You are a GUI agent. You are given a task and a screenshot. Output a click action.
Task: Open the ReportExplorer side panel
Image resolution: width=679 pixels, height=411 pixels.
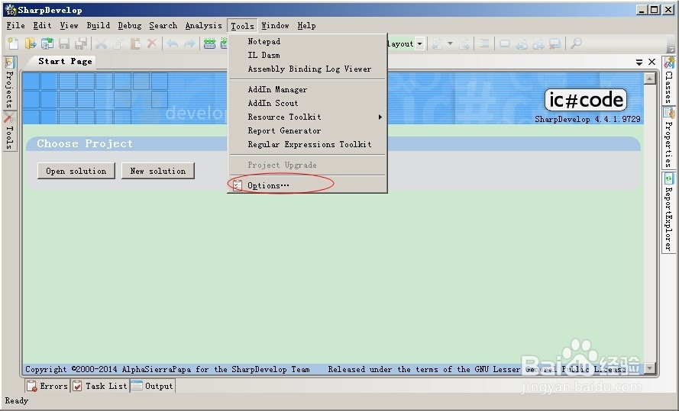(669, 212)
